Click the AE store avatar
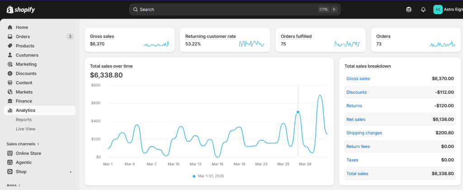This screenshot has width=463, height=190. point(438,9)
